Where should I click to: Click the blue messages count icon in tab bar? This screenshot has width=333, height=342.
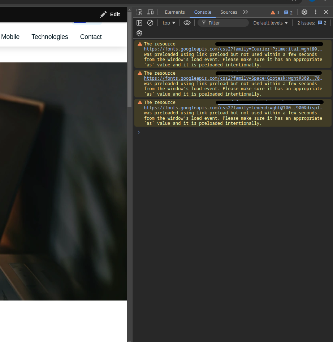[x=288, y=12]
